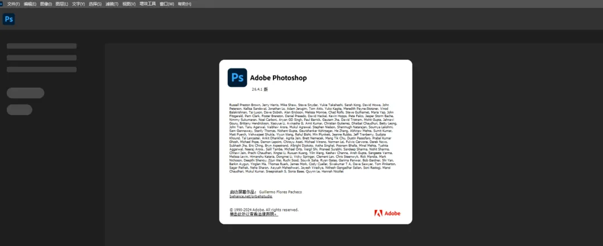
Task: Click Pam Clark in the credits
Action: click(x=252, y=116)
